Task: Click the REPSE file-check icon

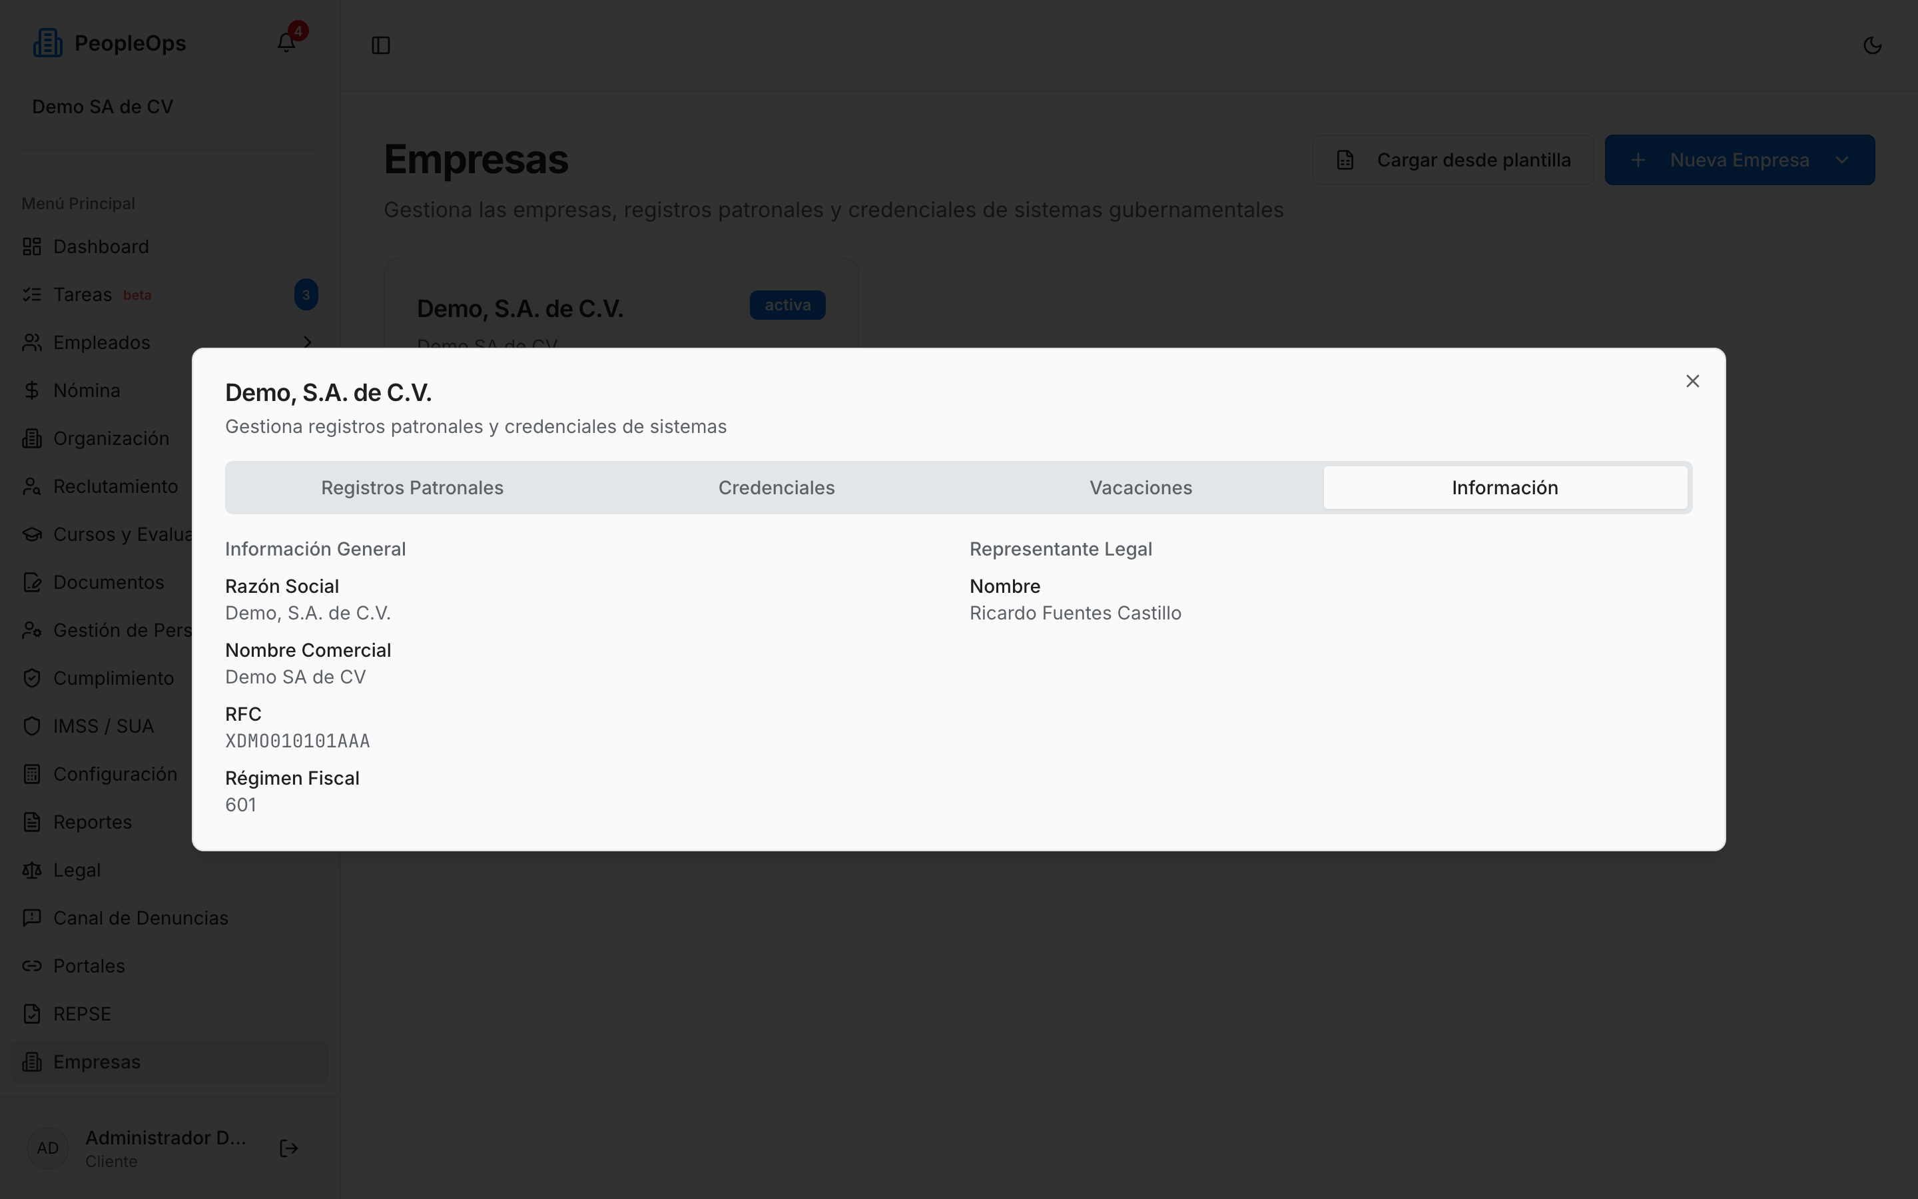Action: pyautogui.click(x=32, y=1014)
